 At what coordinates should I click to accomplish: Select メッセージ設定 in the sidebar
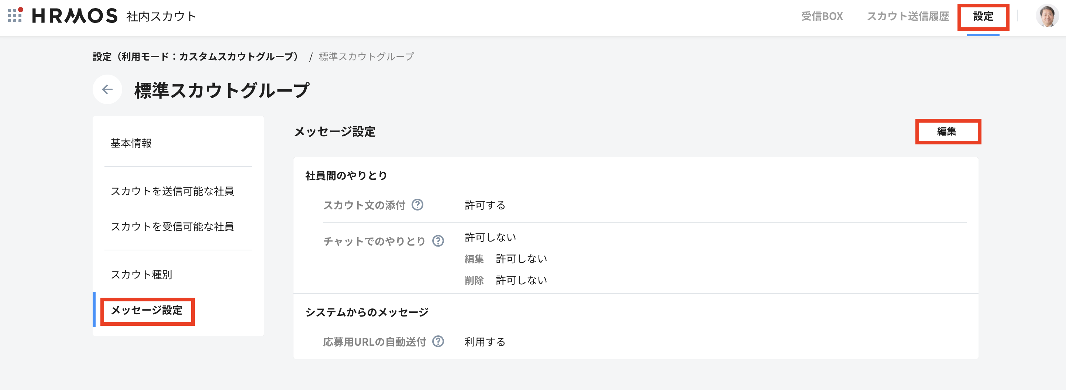pyautogui.click(x=147, y=311)
